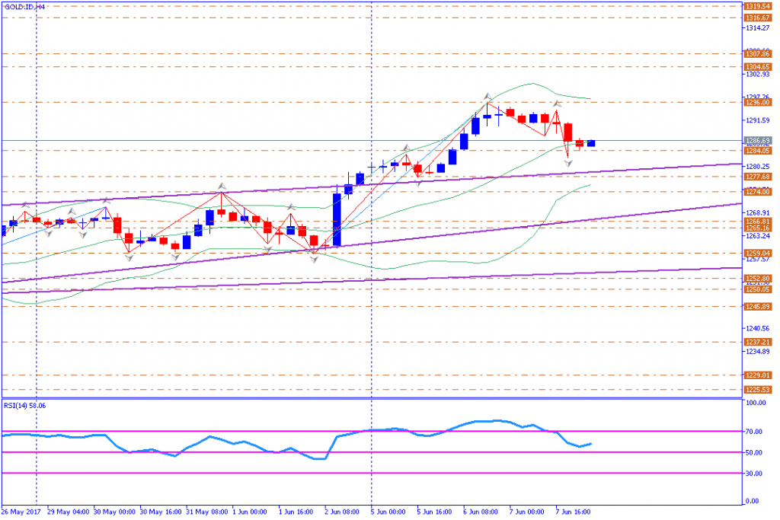Click the large blue candle at 2 Jun 08:00
Image resolution: width=780 pixels, height=520 pixels.
337,219
